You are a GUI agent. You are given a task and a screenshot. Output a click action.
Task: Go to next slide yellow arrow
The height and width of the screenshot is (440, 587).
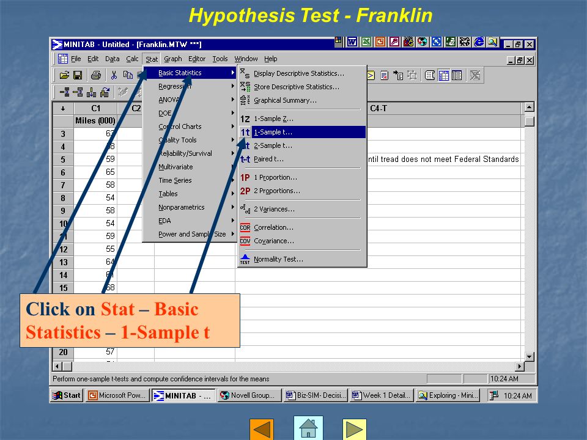(354, 430)
